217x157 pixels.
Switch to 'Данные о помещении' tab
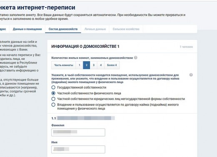click(x=27, y=29)
